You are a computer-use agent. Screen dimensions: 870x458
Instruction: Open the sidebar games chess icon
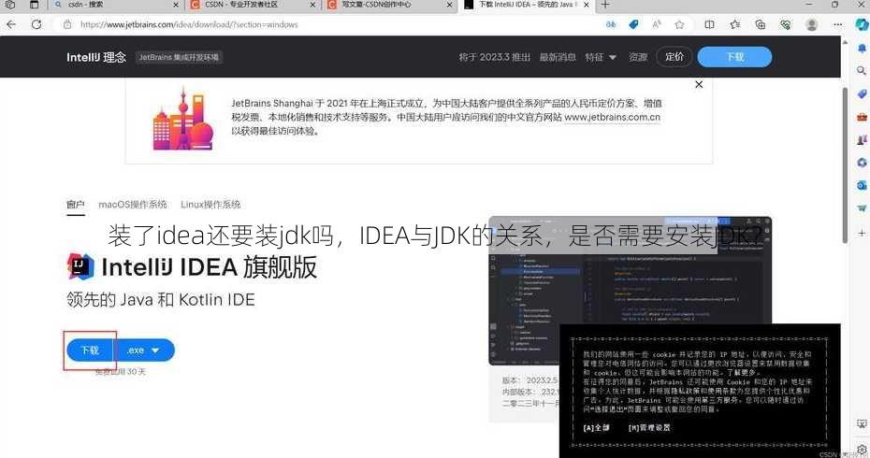click(862, 139)
